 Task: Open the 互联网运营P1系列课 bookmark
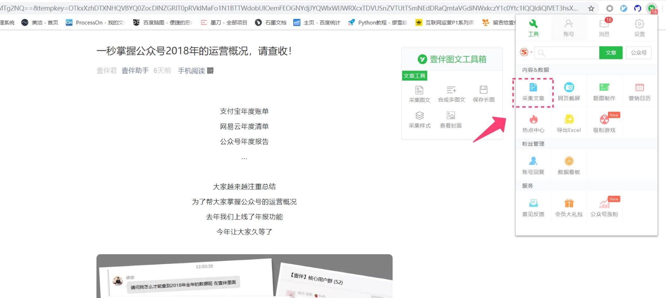tap(445, 23)
